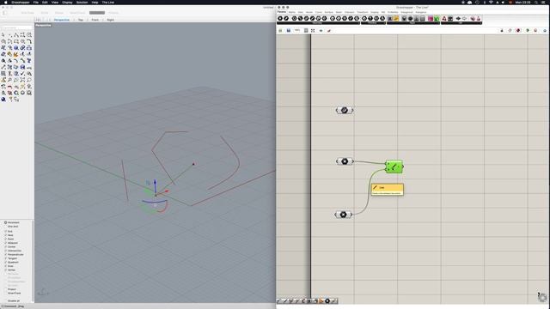Expand the Primitive panel bar in Params
This screenshot has height=309, width=550.
[373, 23]
